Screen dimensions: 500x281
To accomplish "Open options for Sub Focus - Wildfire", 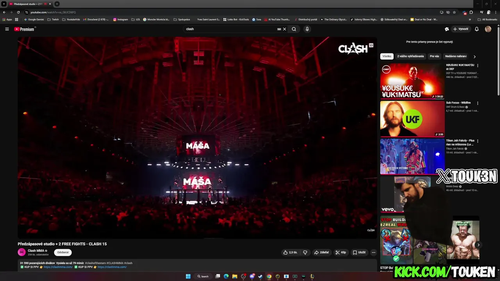I will pos(477,103).
